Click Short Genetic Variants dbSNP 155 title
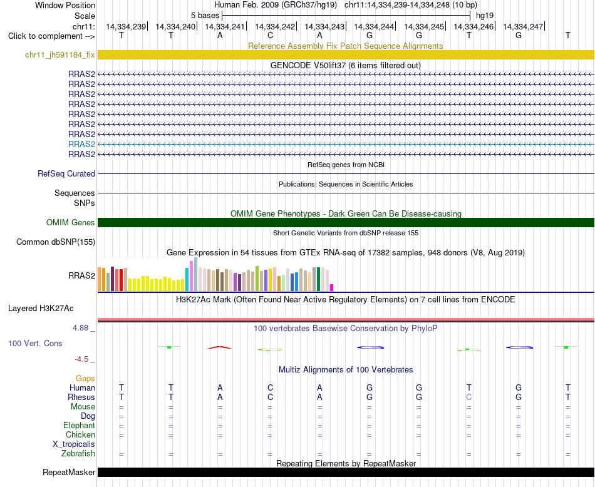Image resolution: width=595 pixels, height=487 pixels. pos(346,233)
